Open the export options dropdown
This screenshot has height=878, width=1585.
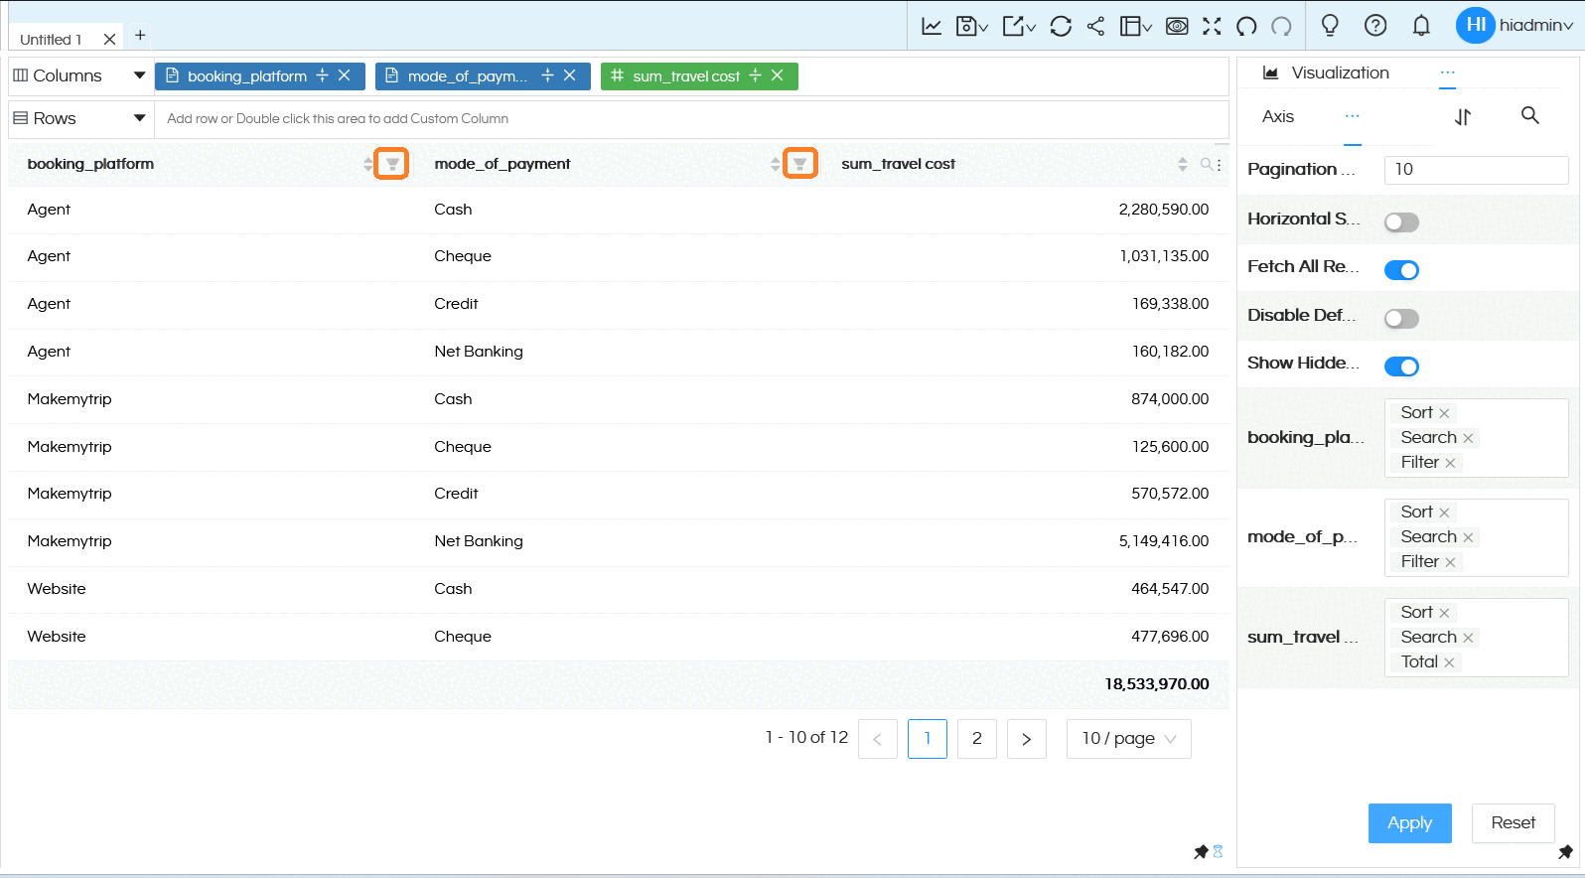(1019, 26)
